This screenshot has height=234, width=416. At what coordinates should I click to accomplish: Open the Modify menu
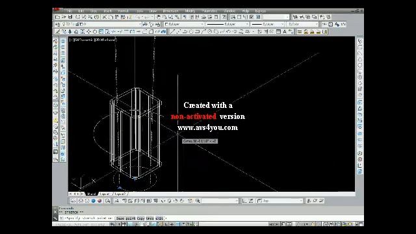[190, 11]
